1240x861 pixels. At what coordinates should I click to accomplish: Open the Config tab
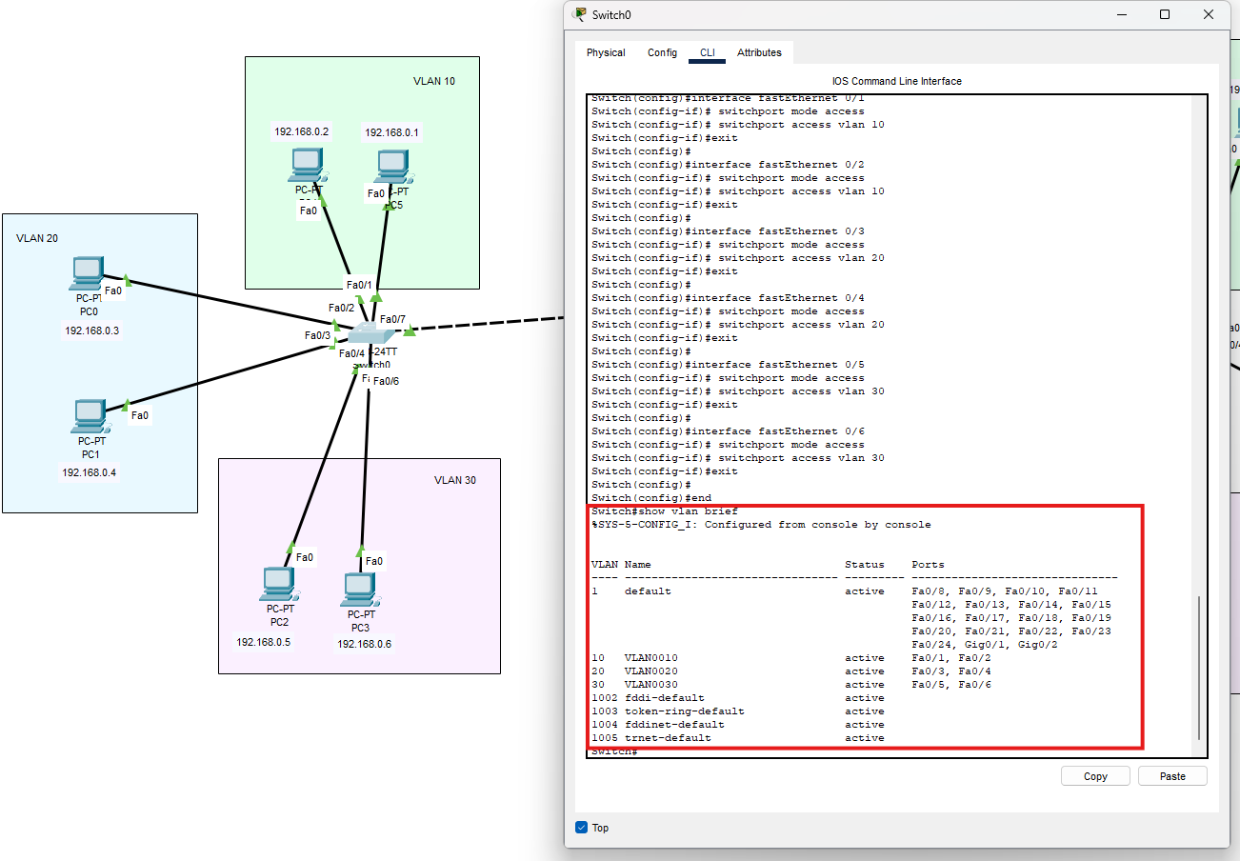tap(662, 52)
